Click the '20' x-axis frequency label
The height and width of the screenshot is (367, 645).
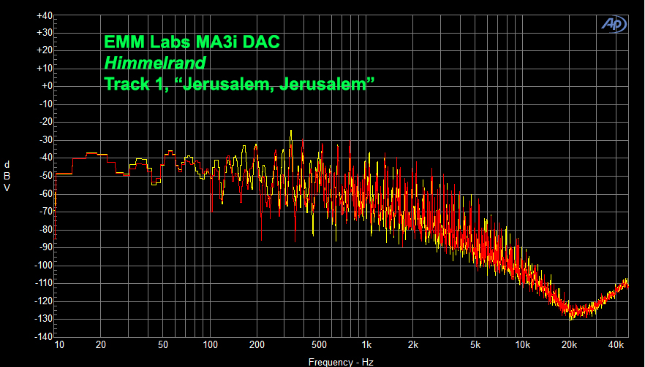[x=101, y=345]
